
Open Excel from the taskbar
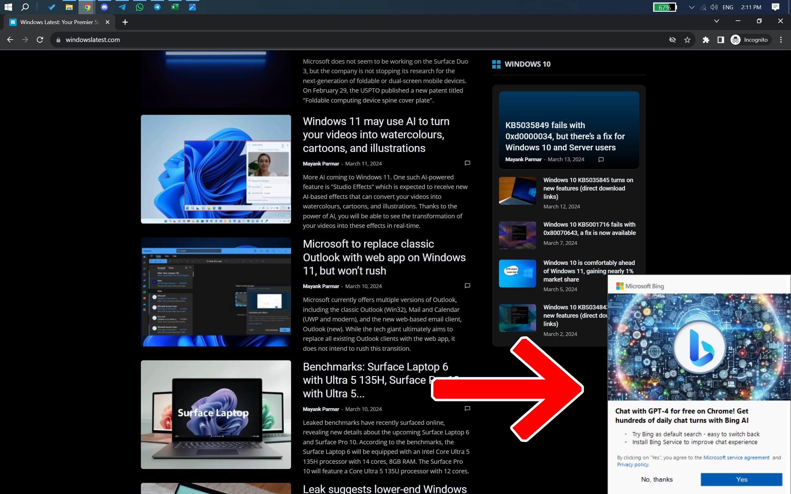[x=175, y=7]
